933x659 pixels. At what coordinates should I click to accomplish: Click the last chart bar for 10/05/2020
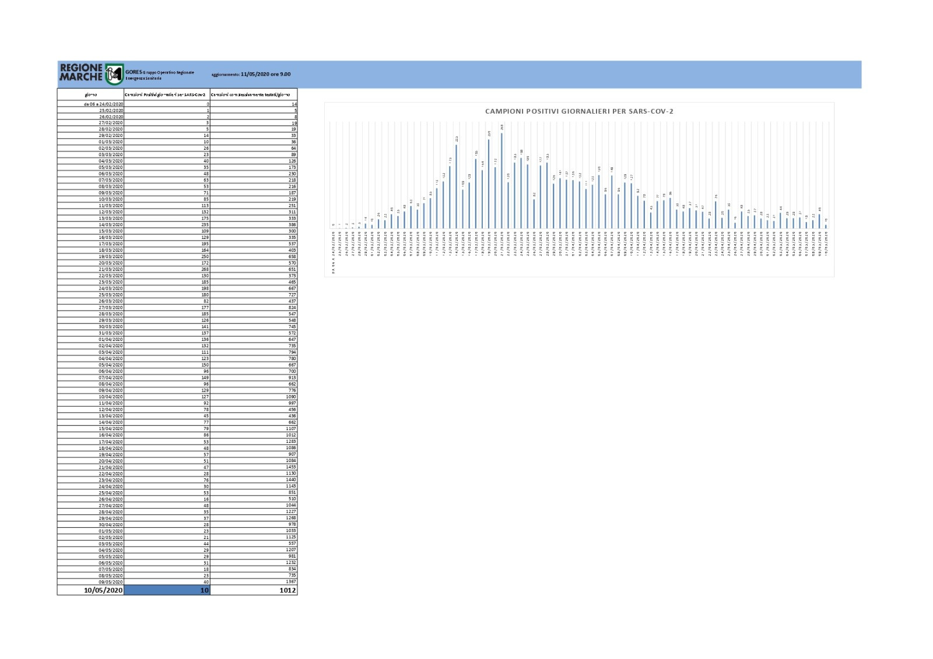click(x=826, y=227)
